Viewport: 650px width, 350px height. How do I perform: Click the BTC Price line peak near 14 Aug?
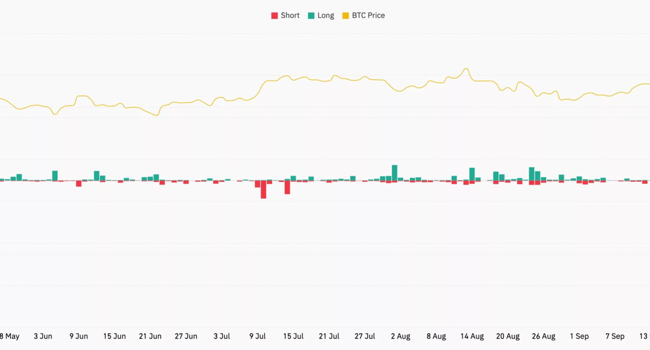[x=466, y=69]
